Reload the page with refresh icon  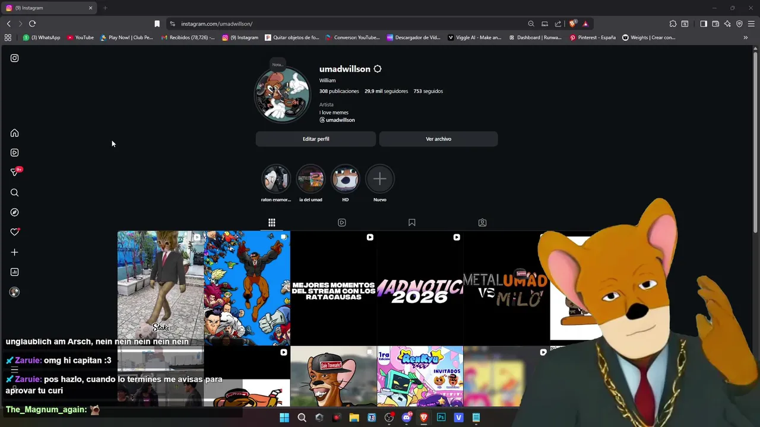coord(32,24)
